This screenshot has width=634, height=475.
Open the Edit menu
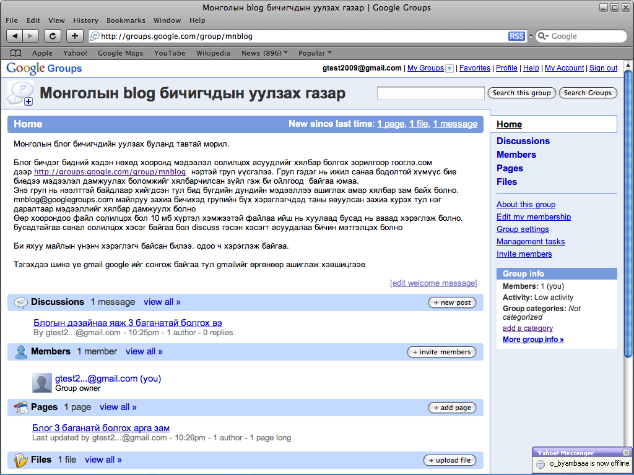pyautogui.click(x=33, y=20)
